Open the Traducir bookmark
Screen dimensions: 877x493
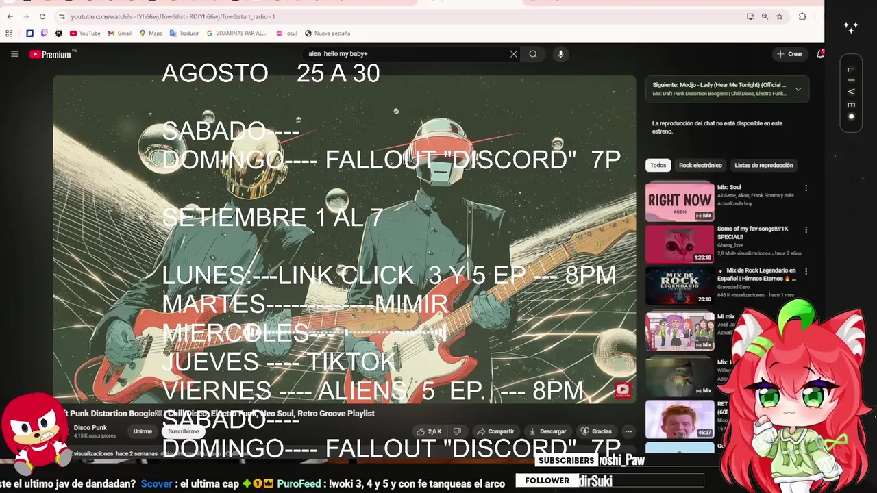184,33
